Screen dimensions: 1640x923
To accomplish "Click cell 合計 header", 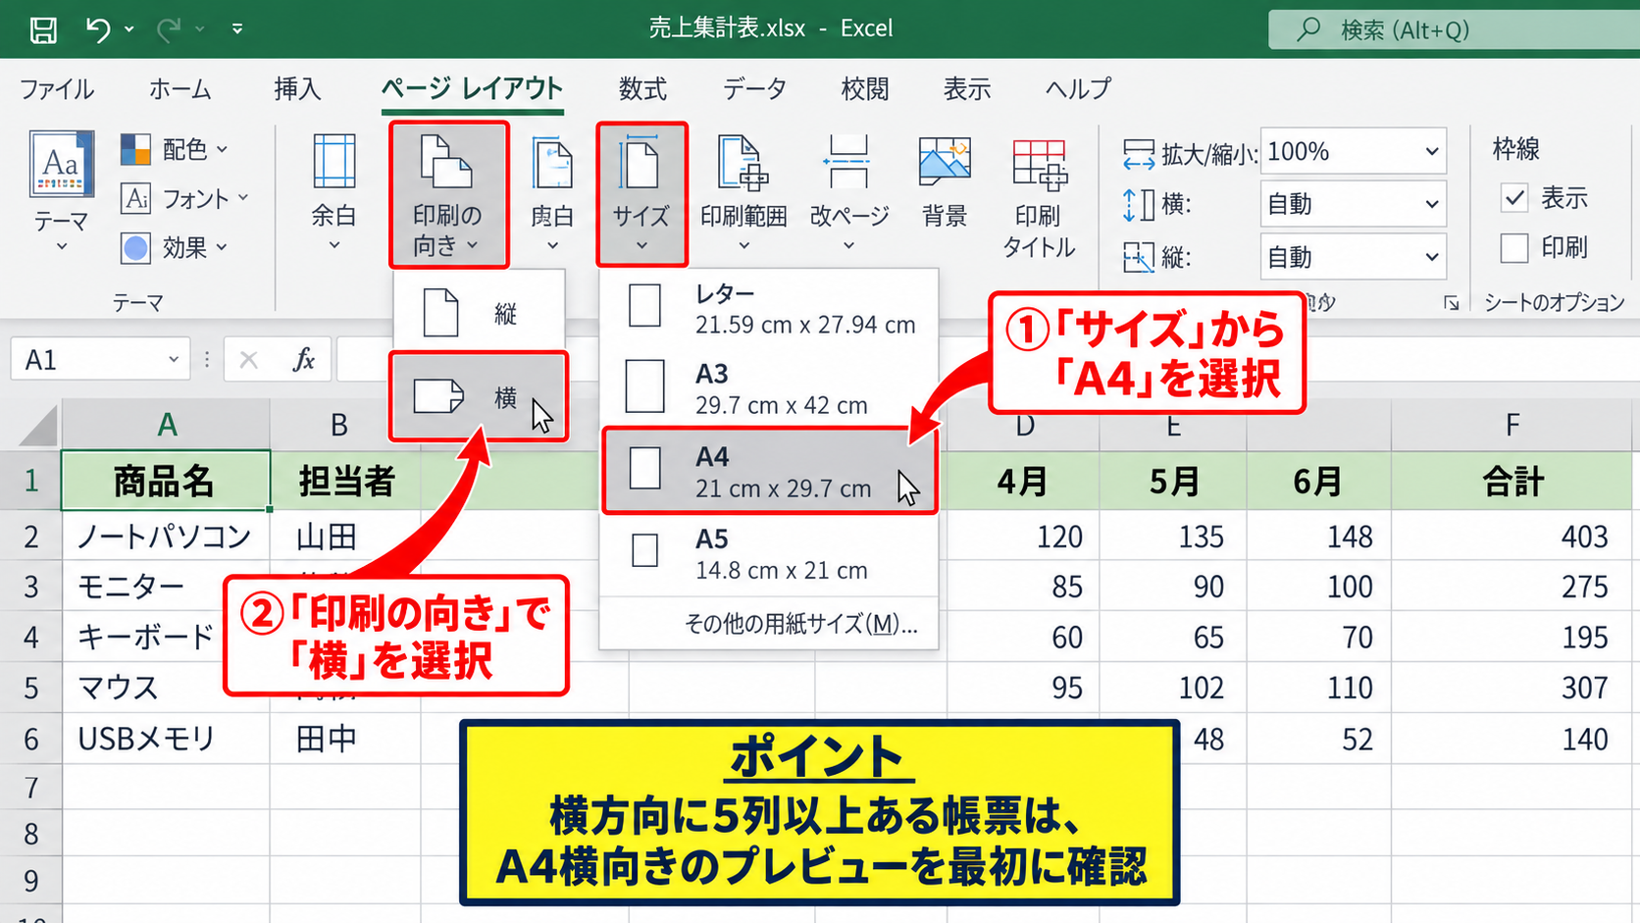I will (x=1513, y=481).
